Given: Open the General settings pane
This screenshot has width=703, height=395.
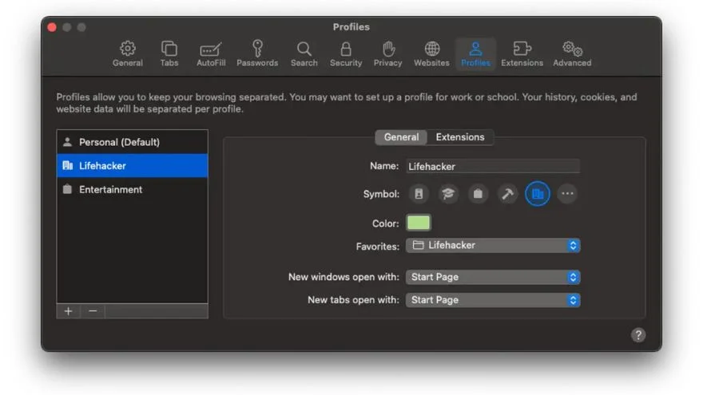Looking at the screenshot, I should pyautogui.click(x=127, y=53).
